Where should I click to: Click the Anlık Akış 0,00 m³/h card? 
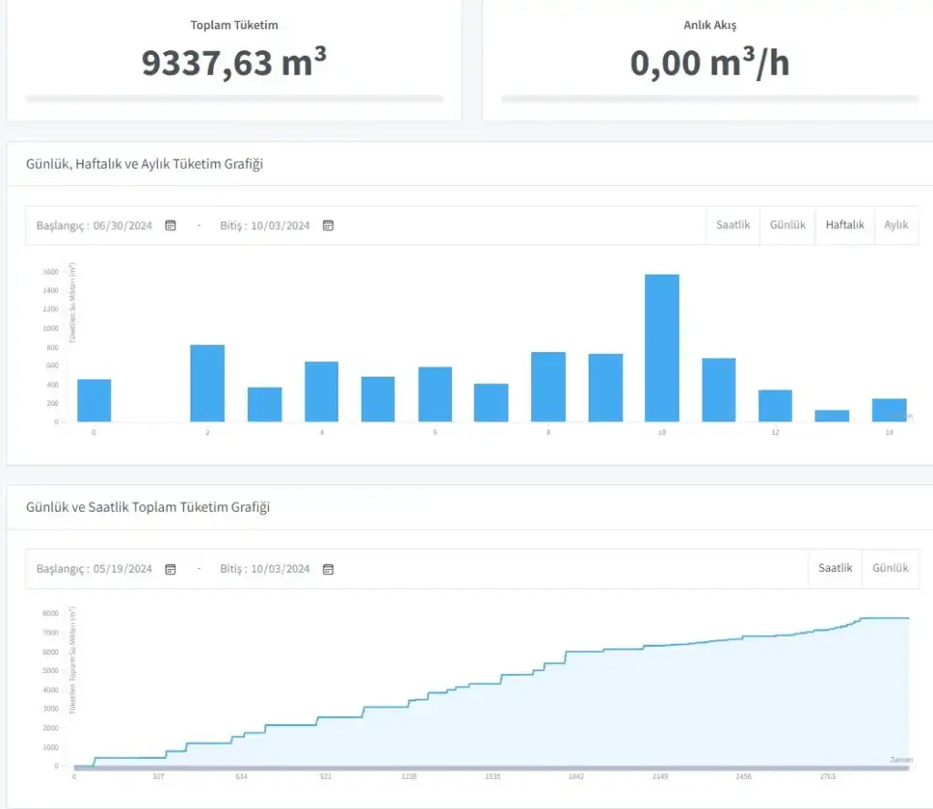tap(710, 60)
